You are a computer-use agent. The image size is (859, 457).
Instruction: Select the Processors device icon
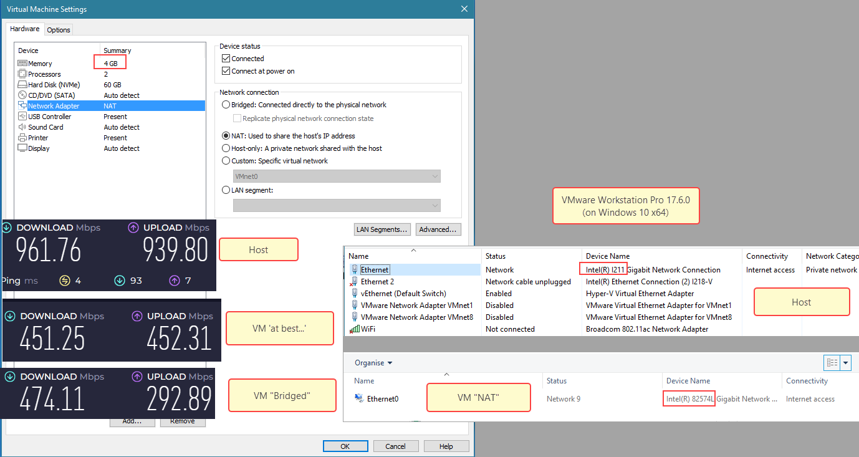pos(22,74)
